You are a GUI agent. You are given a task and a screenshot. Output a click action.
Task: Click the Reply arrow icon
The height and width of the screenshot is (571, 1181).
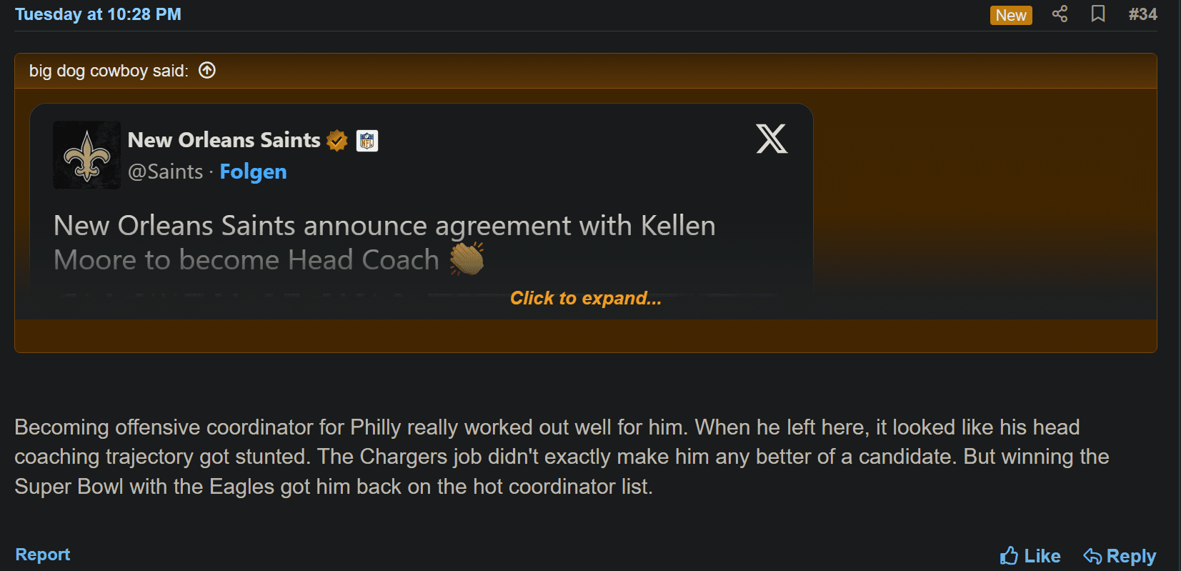tap(1092, 556)
